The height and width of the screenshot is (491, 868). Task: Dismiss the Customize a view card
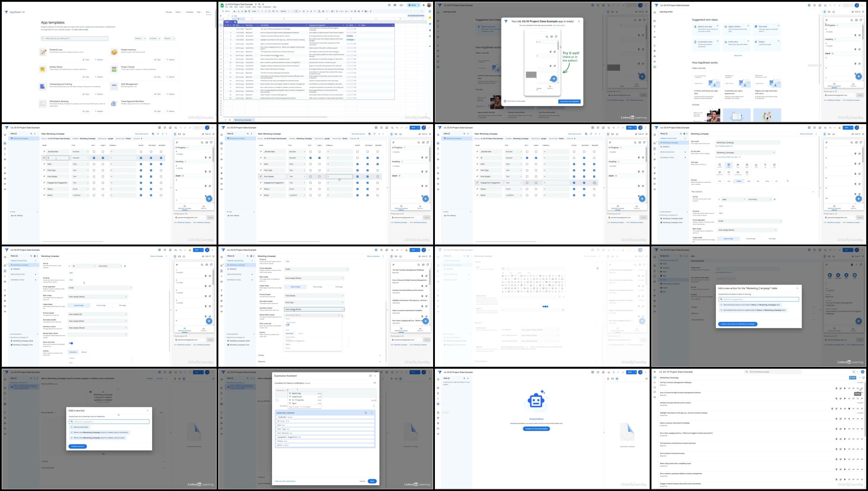pyautogui.click(x=718, y=41)
